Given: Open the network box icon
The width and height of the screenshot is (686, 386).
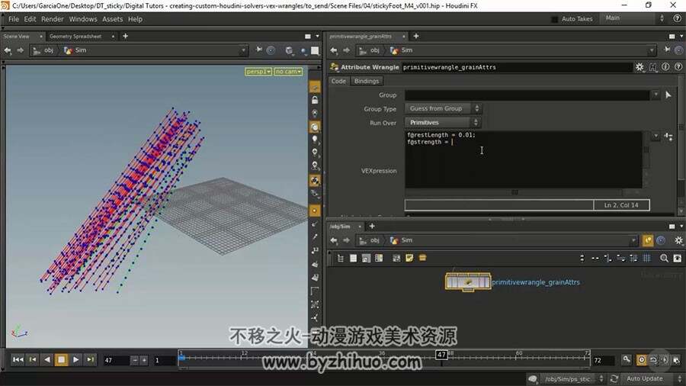Looking at the screenshot, I should pyautogui.click(x=422, y=258).
